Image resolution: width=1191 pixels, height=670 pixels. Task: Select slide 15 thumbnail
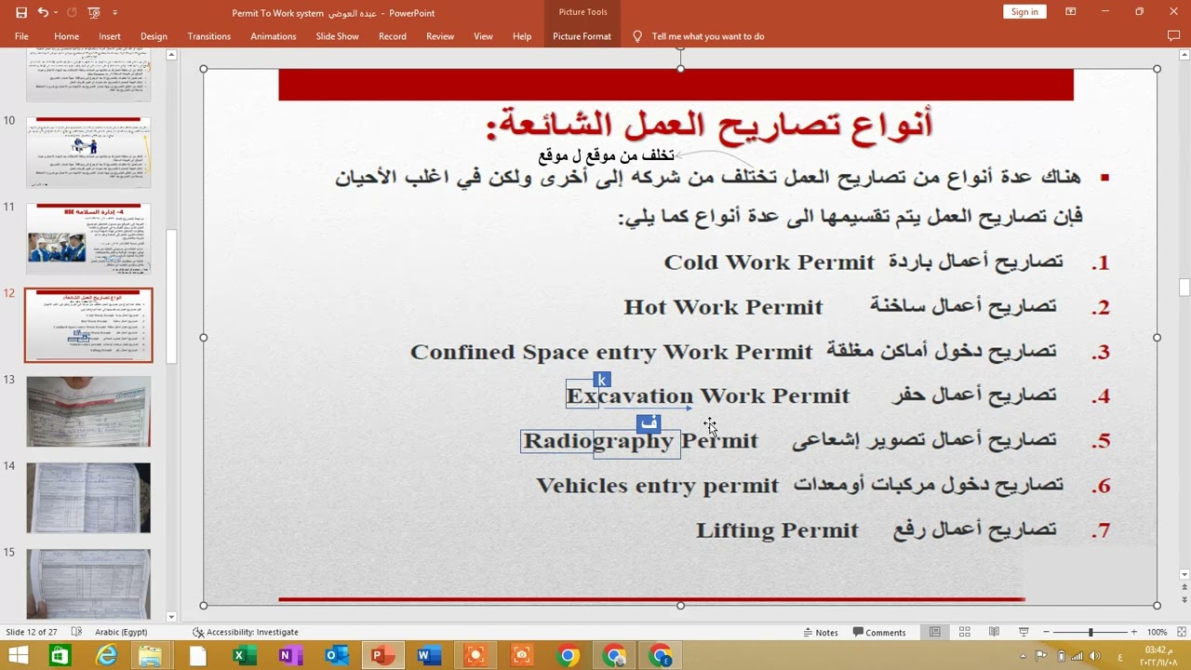tap(88, 583)
